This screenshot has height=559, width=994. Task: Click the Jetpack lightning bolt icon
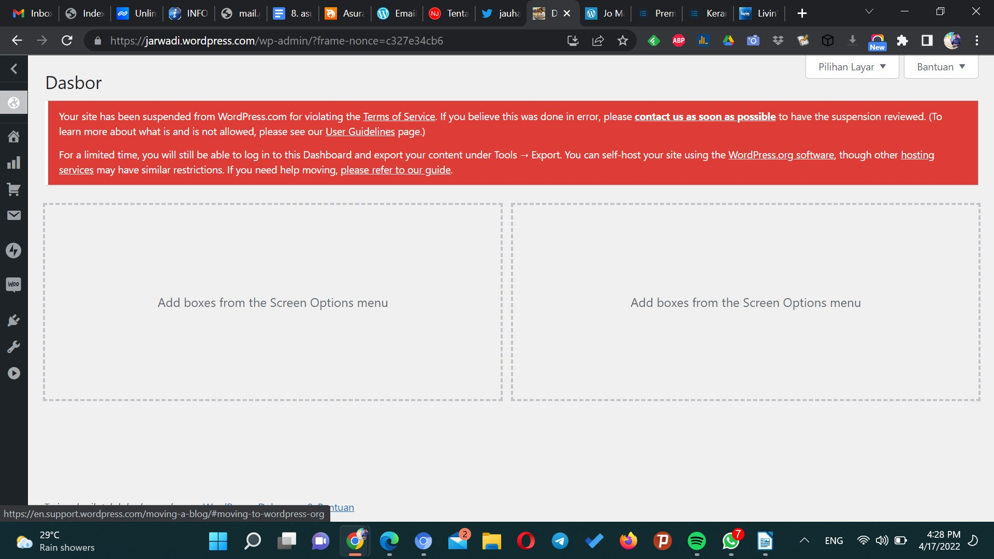pos(14,251)
